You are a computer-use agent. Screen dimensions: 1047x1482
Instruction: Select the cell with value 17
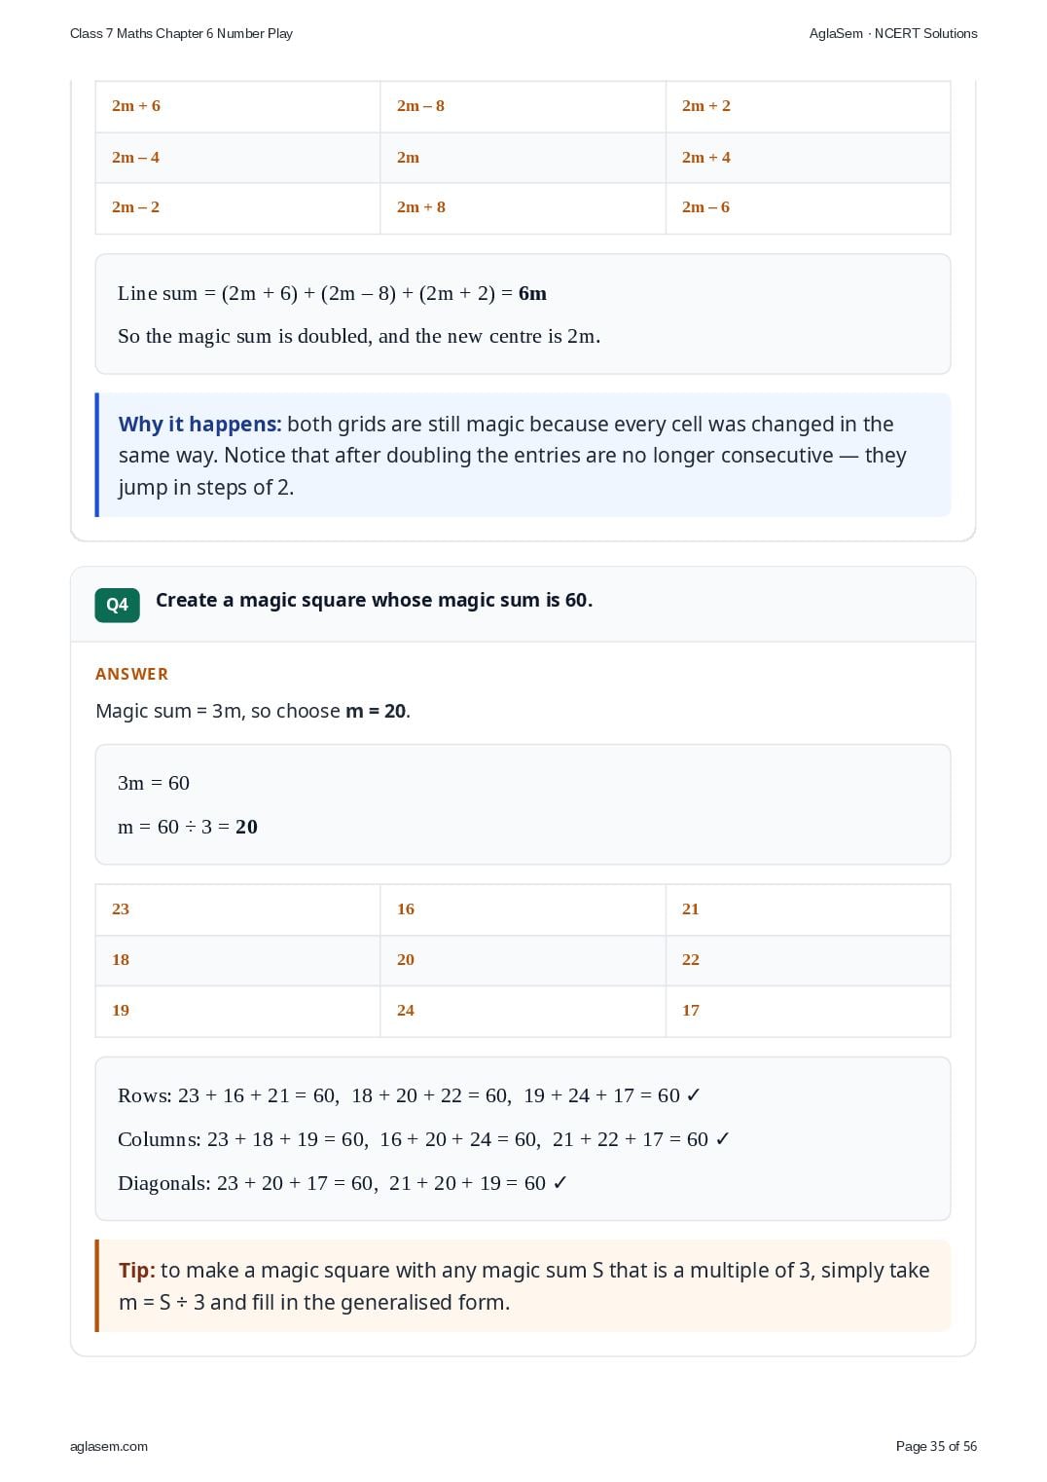808,1011
